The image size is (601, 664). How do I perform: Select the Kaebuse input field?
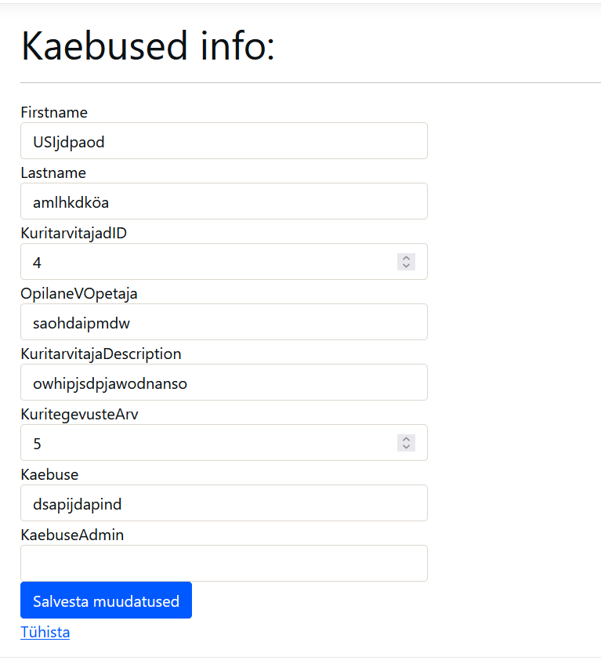[x=223, y=503]
